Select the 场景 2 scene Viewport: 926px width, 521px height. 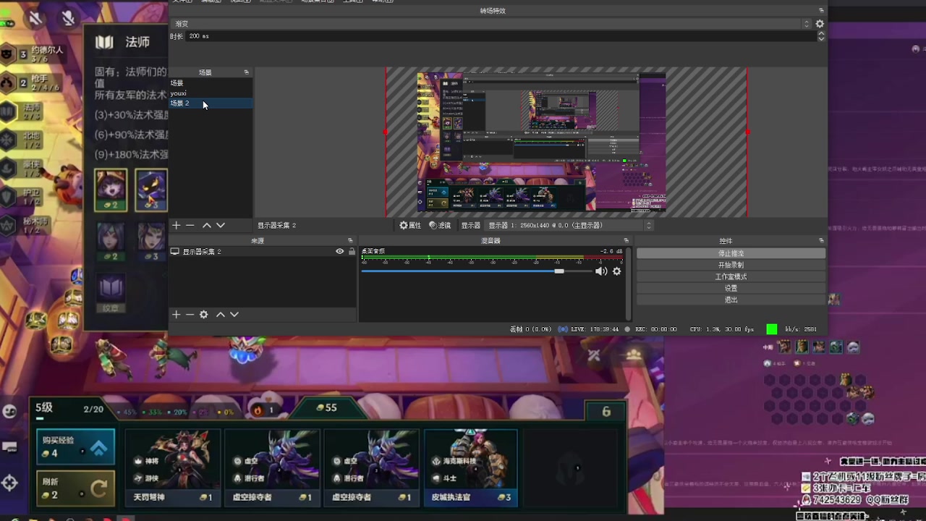tap(211, 103)
